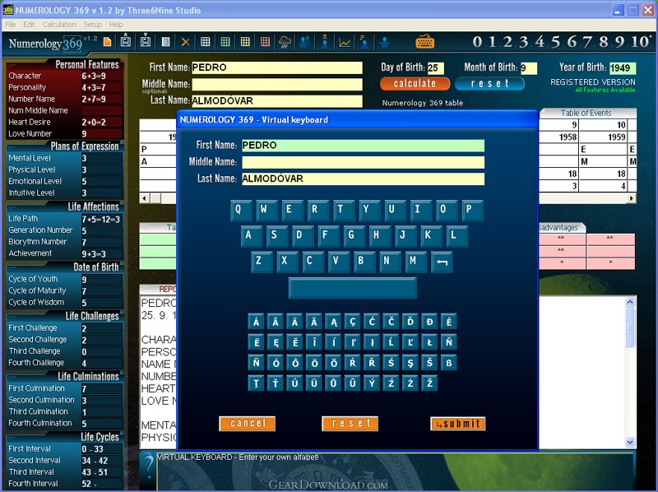This screenshot has width=658, height=492.
Task: Click the É special character key
Action: (448, 322)
